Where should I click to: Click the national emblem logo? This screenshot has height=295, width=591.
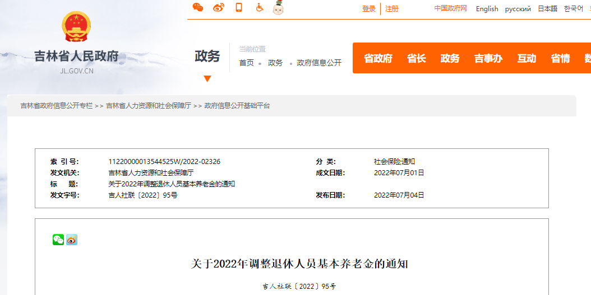(76, 26)
